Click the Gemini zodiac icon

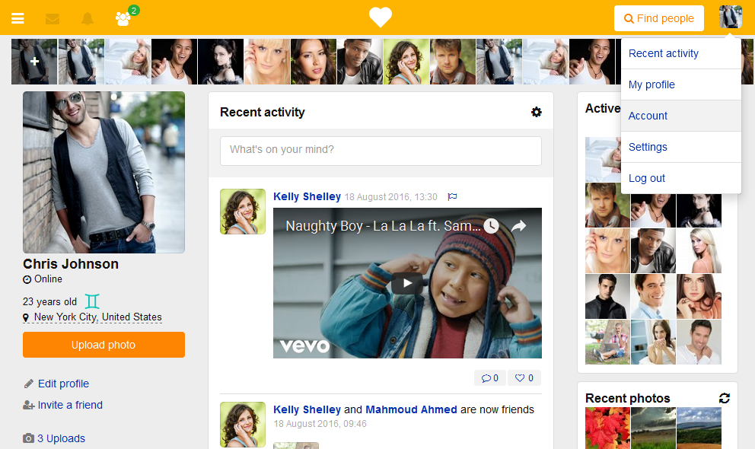[x=92, y=301]
